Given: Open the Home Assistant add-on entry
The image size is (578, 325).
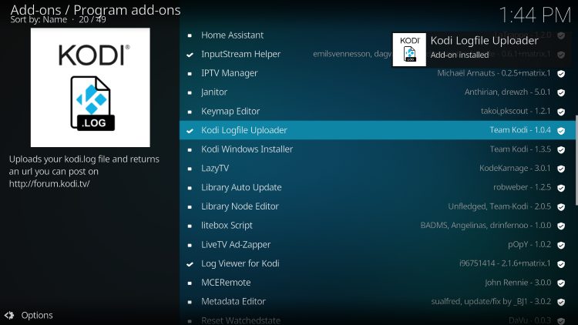Looking at the screenshot, I should point(232,35).
